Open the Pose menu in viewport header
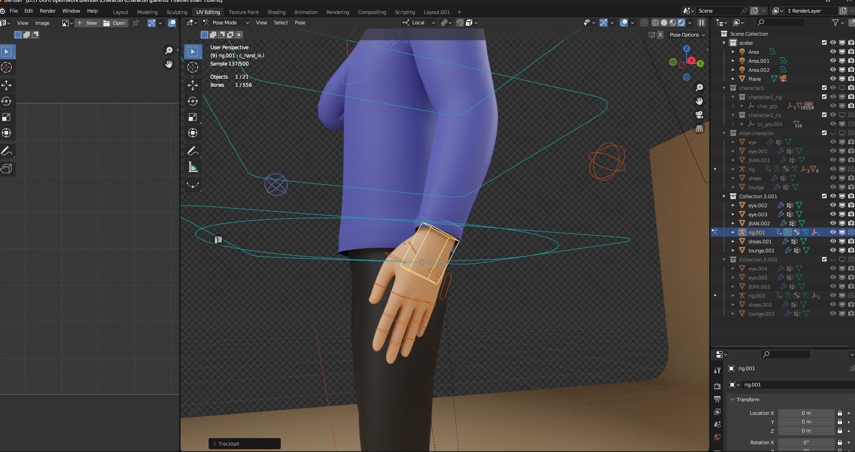855x452 pixels. tap(300, 23)
